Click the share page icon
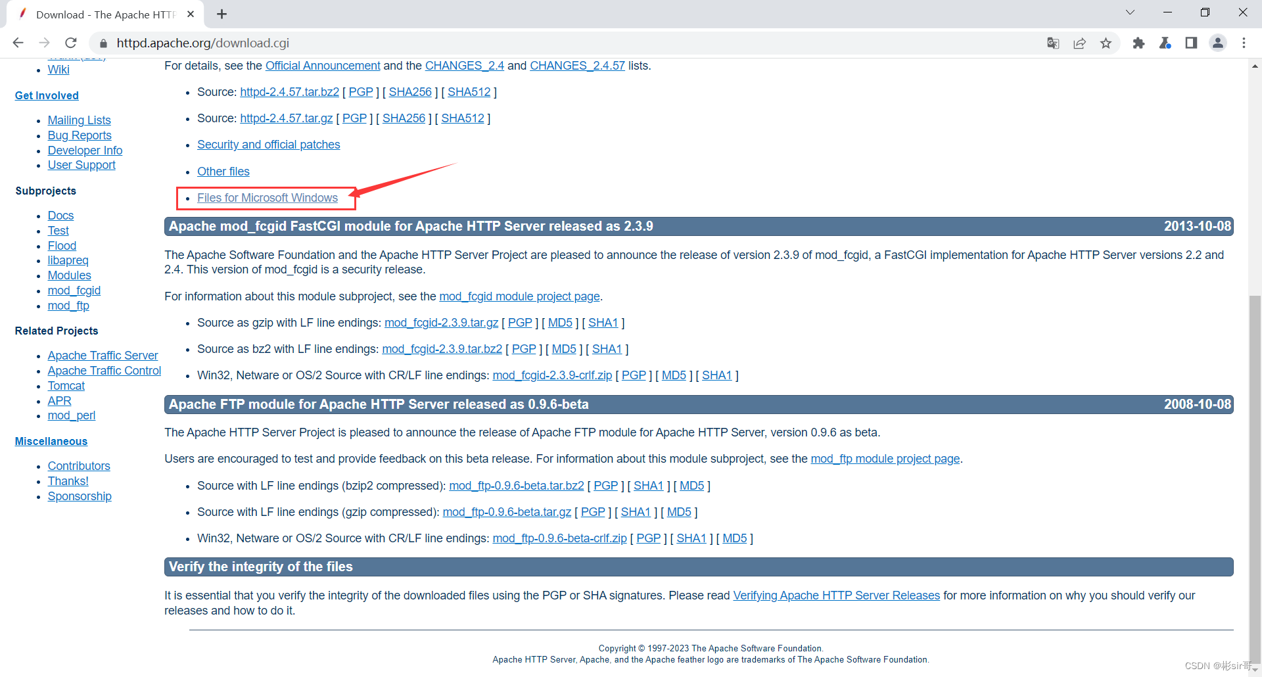Image resolution: width=1262 pixels, height=677 pixels. pyautogui.click(x=1079, y=43)
